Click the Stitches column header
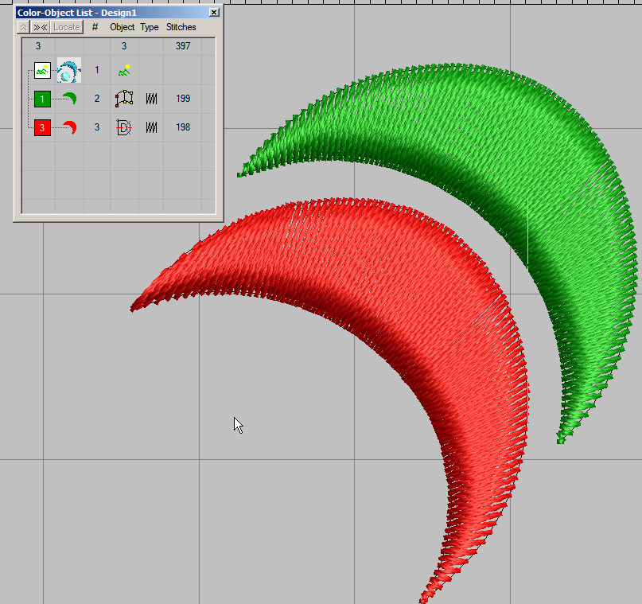This screenshot has width=642, height=604. (181, 27)
